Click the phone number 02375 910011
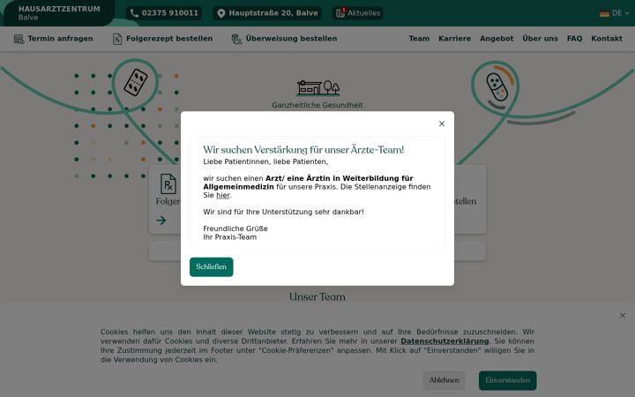The height and width of the screenshot is (397, 635). (x=170, y=13)
